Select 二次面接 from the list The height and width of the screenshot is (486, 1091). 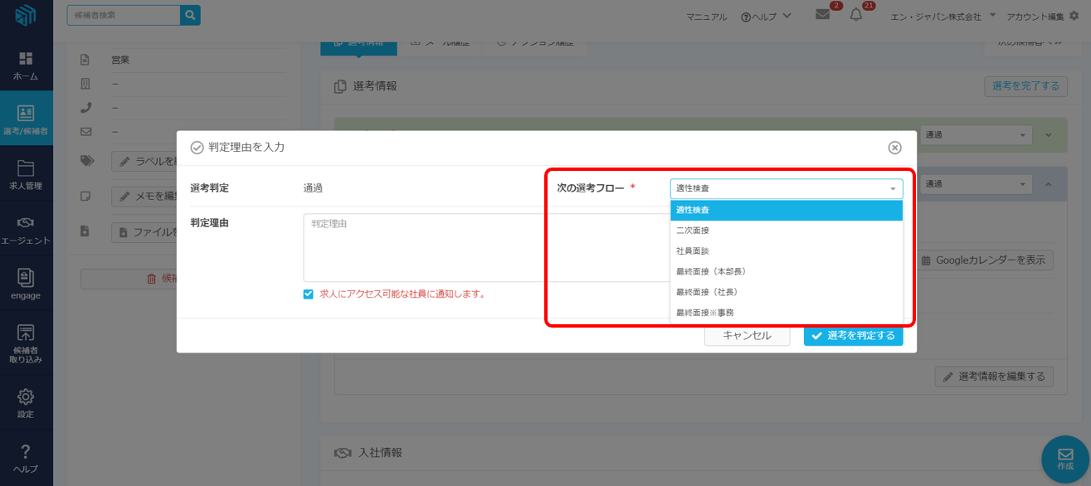click(x=693, y=231)
